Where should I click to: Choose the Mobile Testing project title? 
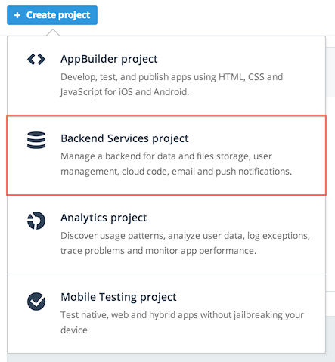click(119, 297)
